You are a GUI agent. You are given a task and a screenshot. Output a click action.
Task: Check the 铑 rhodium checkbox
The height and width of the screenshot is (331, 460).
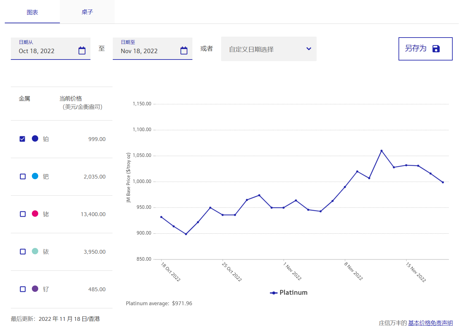pos(23,214)
